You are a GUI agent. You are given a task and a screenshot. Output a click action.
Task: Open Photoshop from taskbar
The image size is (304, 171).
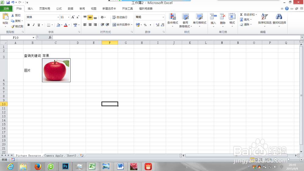point(65,166)
